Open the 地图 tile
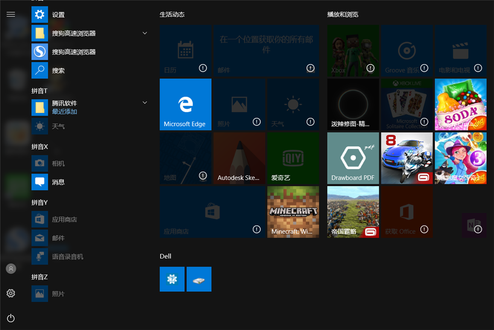The width and height of the screenshot is (494, 330). click(186, 158)
